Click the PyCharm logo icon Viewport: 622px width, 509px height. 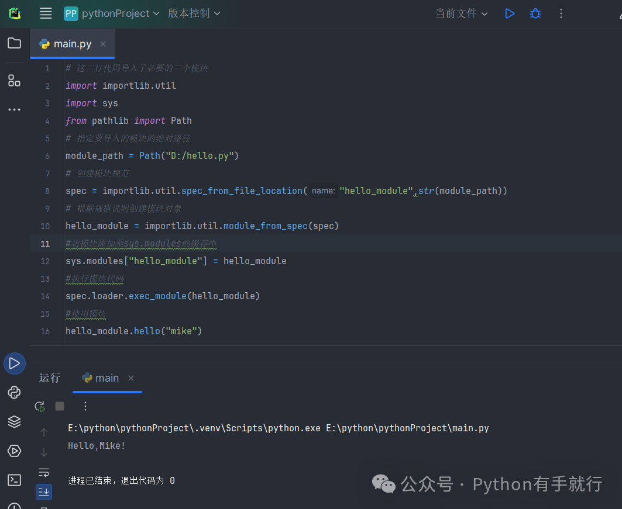coord(15,13)
